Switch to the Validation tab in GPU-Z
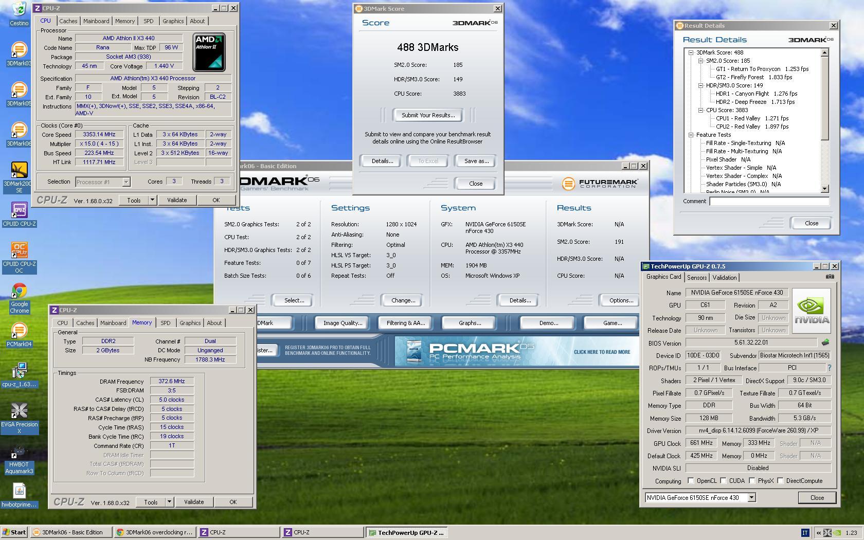Image resolution: width=864 pixels, height=540 pixels. click(725, 278)
